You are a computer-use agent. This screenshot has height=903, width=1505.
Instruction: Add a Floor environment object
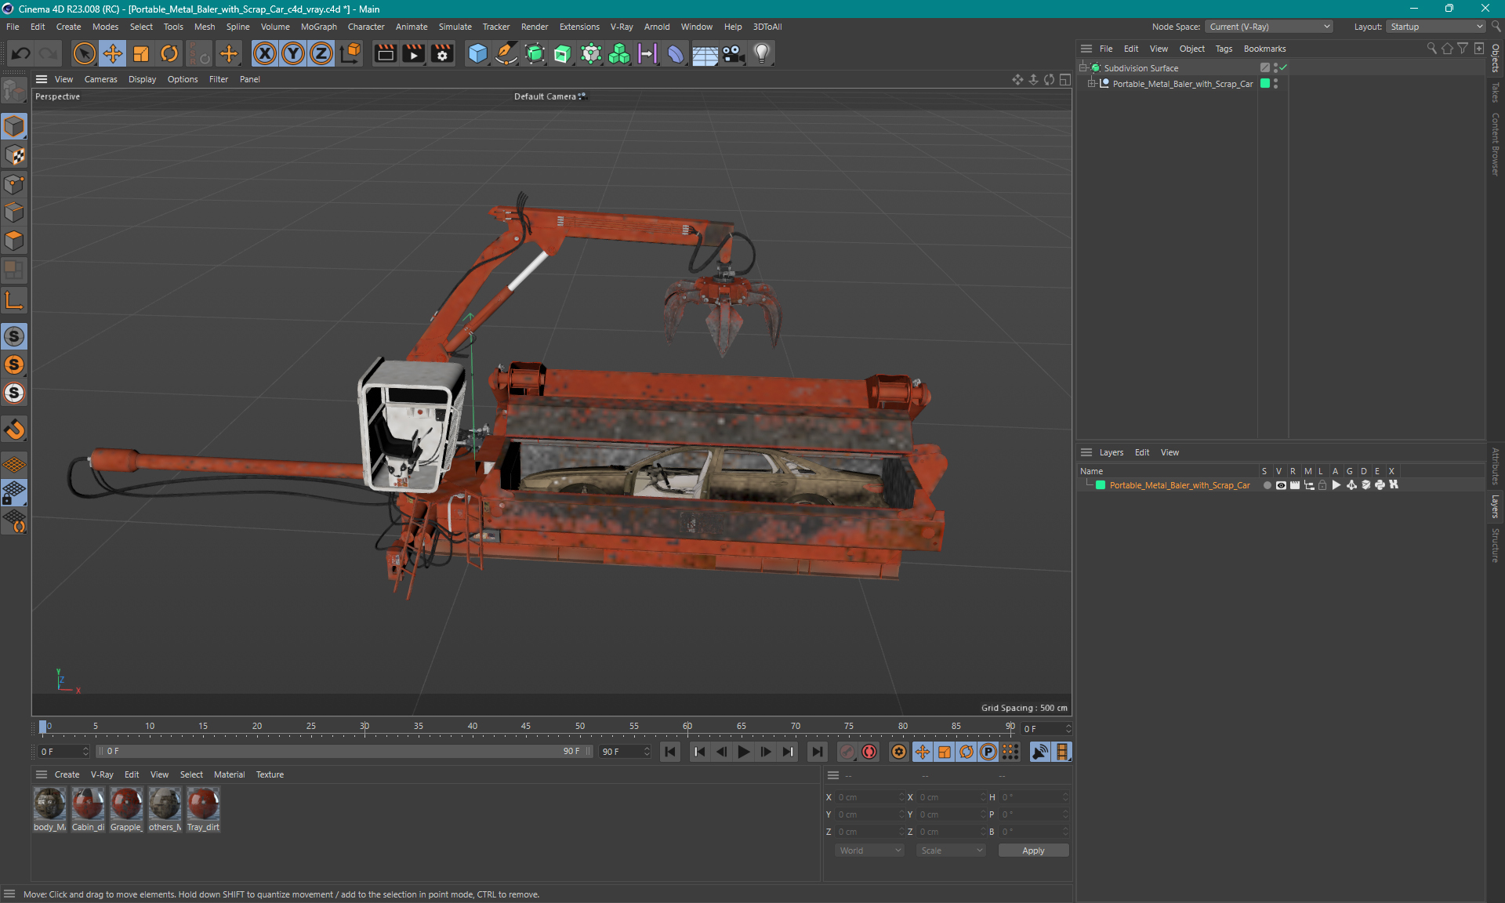coord(705,53)
